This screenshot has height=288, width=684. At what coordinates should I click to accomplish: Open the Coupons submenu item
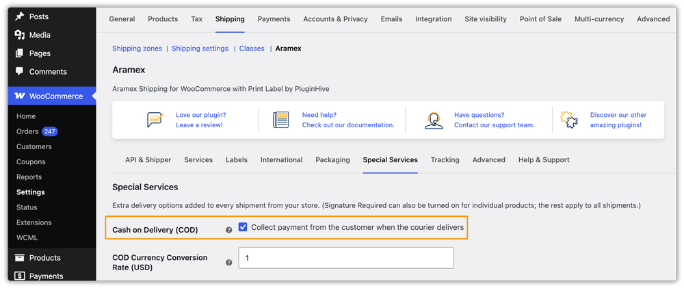(x=31, y=161)
